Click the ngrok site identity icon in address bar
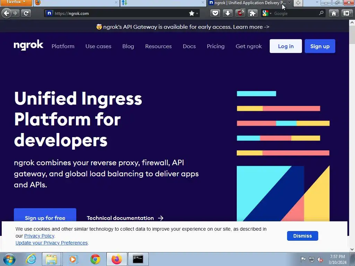Screen dimensions: 355x266 (49, 14)
